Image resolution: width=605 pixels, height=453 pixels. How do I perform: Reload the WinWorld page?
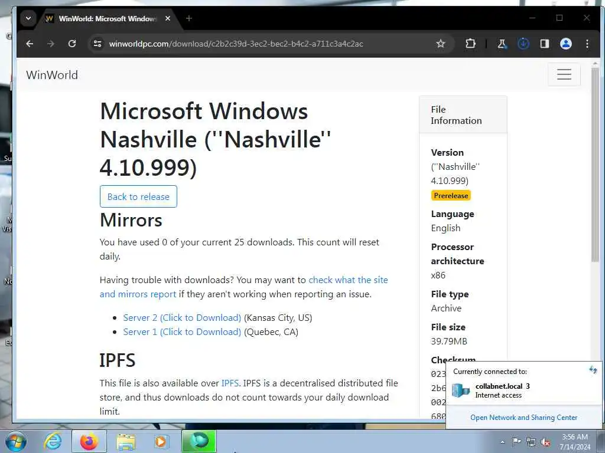pos(72,44)
